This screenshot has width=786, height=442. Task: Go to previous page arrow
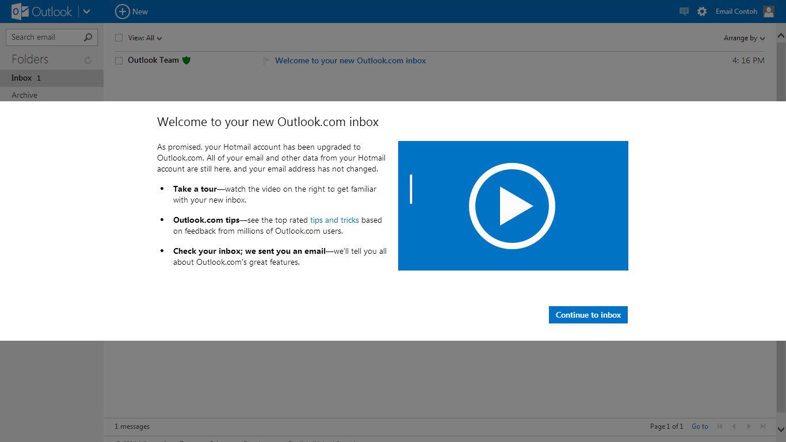[x=734, y=426]
